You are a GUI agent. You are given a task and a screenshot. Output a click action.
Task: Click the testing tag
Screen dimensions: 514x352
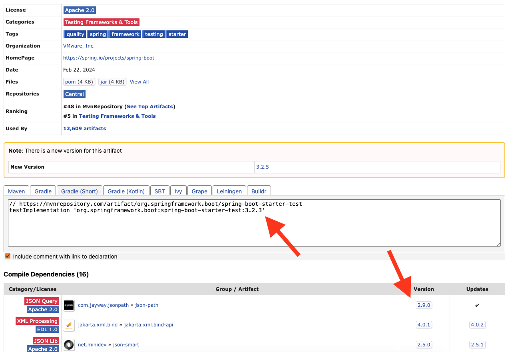[x=154, y=34]
